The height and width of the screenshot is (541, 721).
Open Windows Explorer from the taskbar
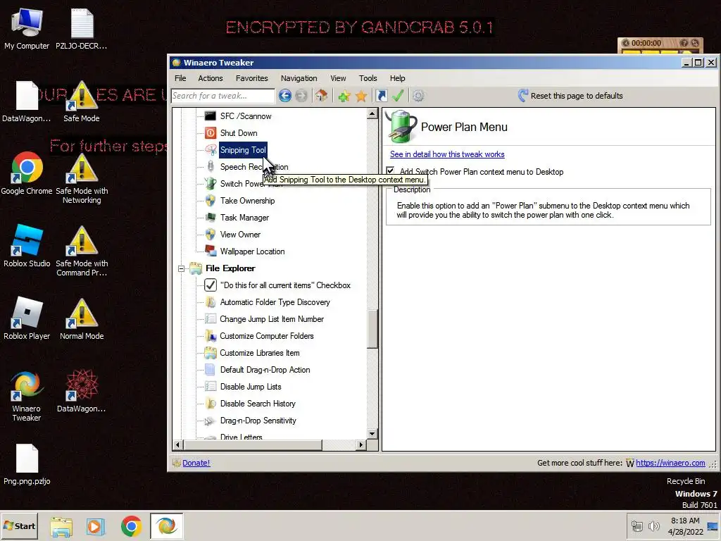pos(61,526)
